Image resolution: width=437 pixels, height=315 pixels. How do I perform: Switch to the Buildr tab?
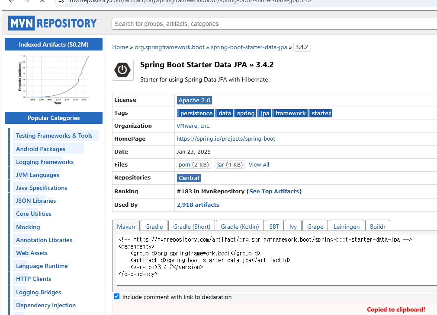coord(378,226)
